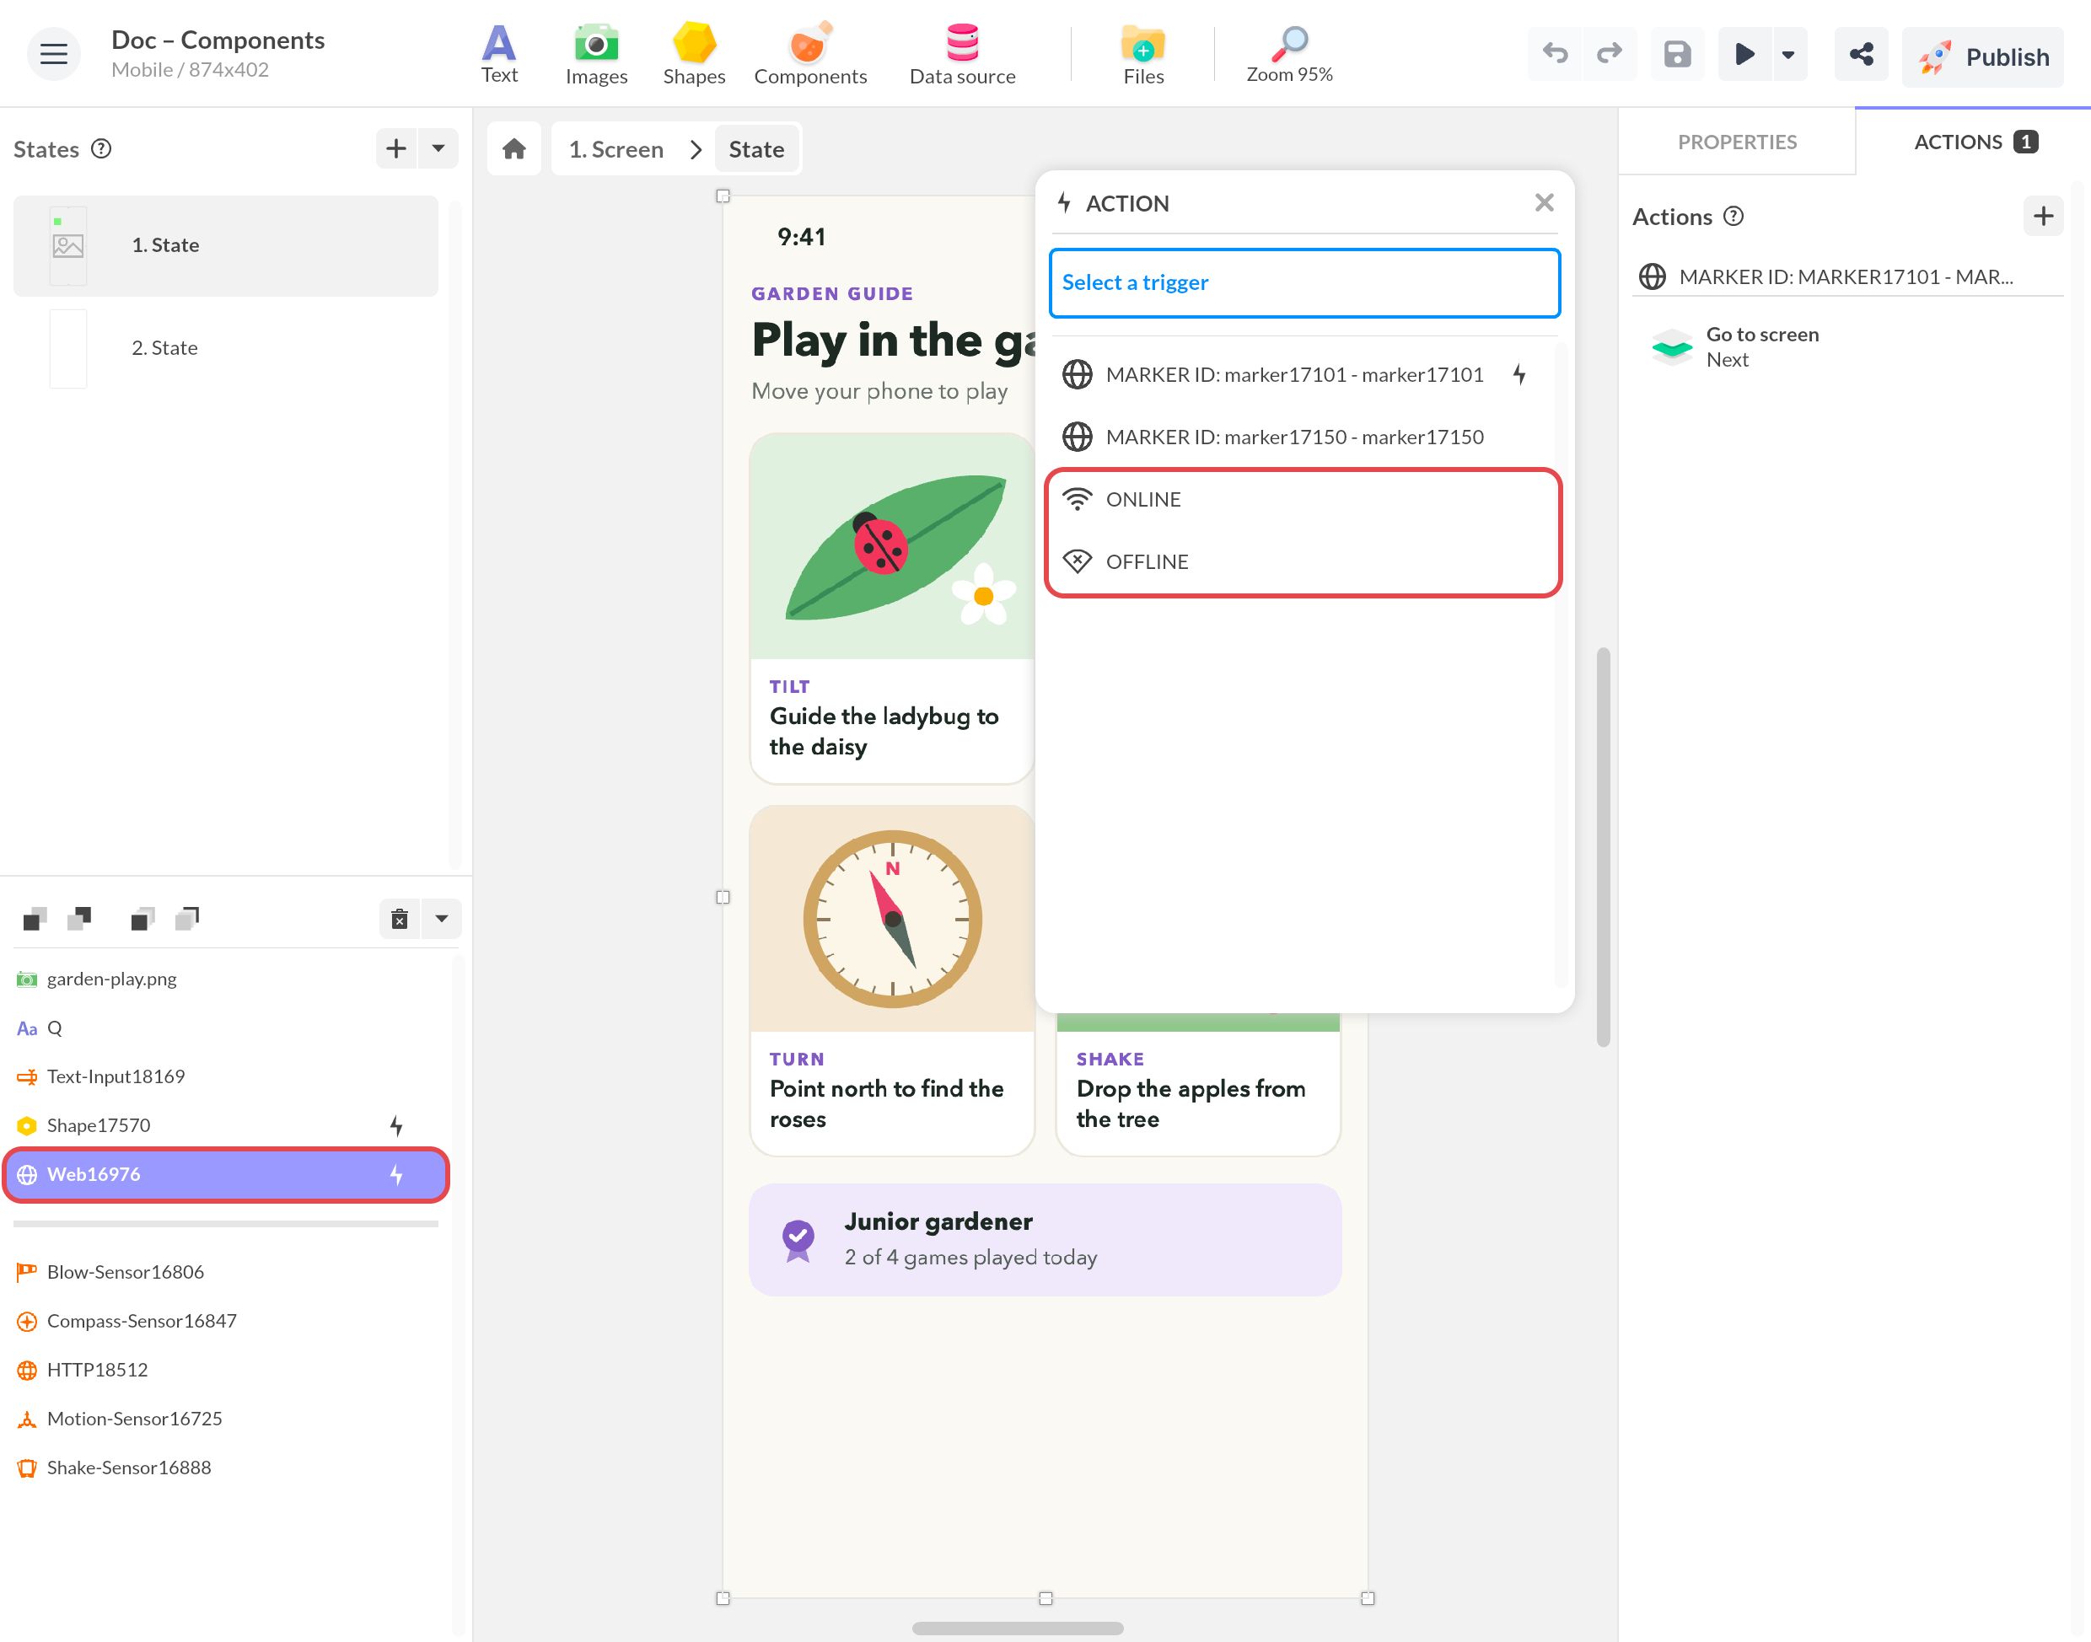Expand the play options dropdown arrow
The width and height of the screenshot is (2091, 1642).
1788,54
